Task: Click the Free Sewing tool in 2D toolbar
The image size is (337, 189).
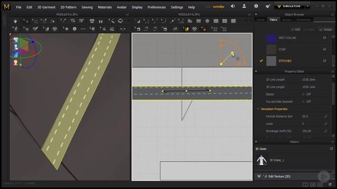Action: (x=155, y=29)
